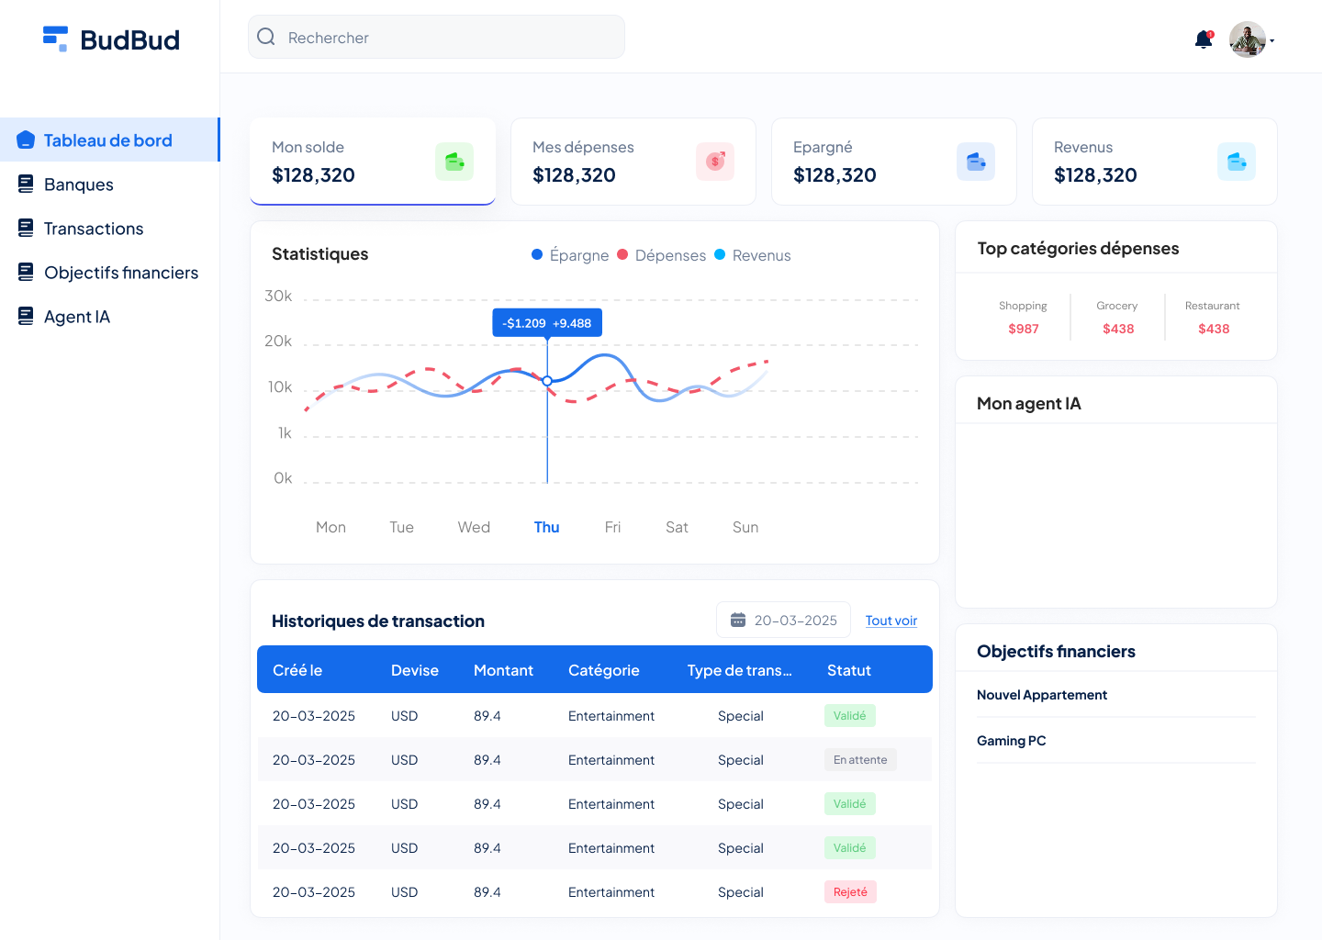Toggle the Revenus series in chart legend
This screenshot has height=940, width=1322.
click(753, 255)
